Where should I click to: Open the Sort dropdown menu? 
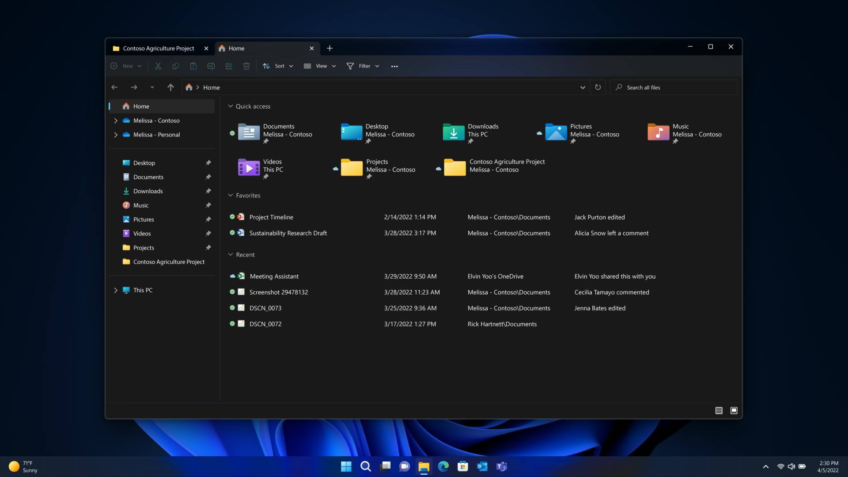pos(278,66)
